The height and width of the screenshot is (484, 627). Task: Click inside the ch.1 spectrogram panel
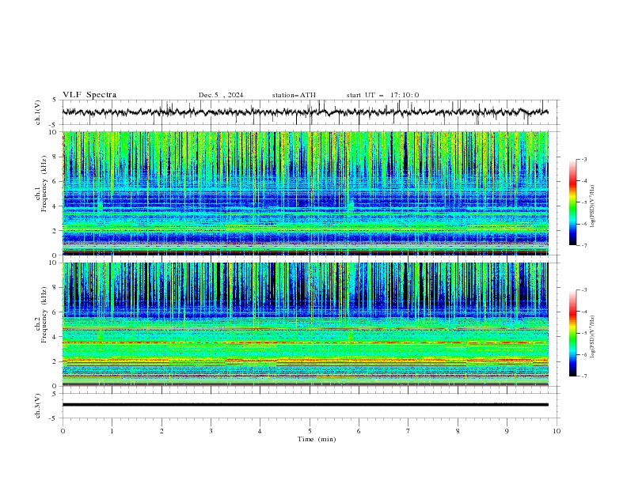(305, 193)
